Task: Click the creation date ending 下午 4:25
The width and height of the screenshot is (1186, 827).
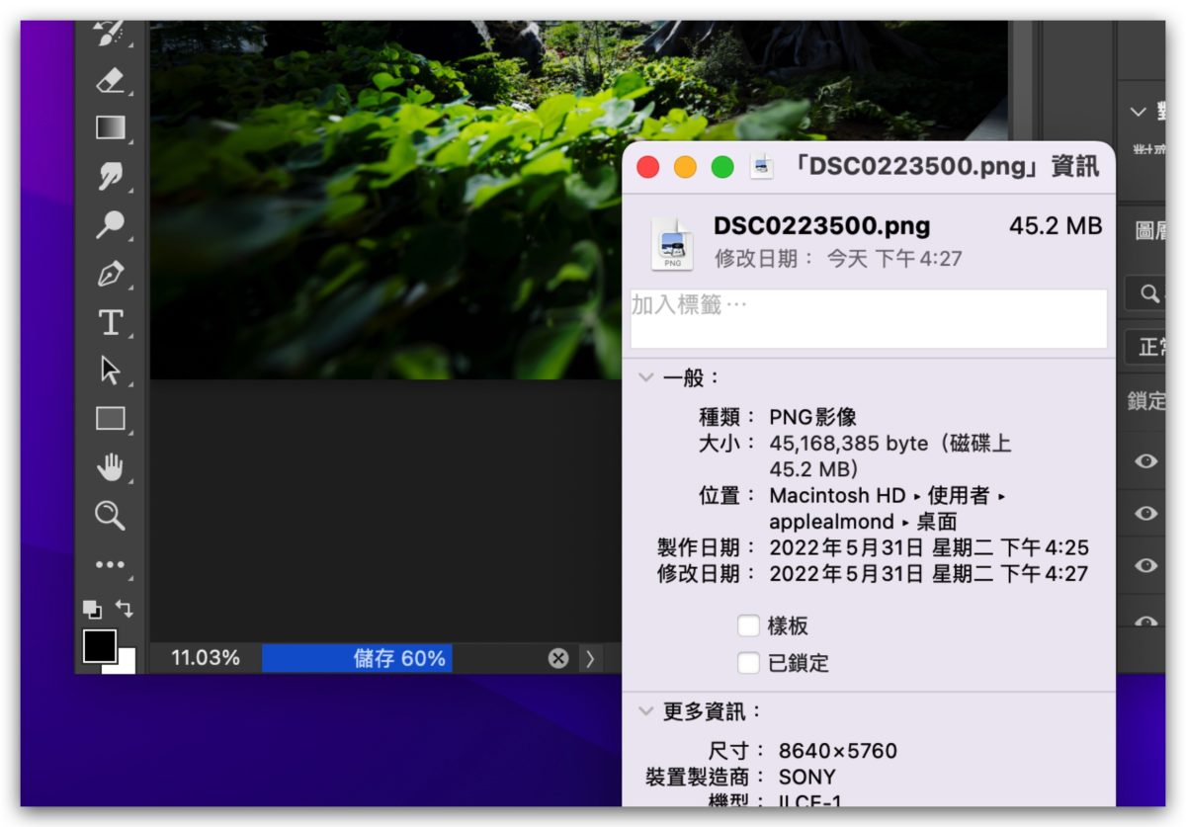Action: coord(929,547)
